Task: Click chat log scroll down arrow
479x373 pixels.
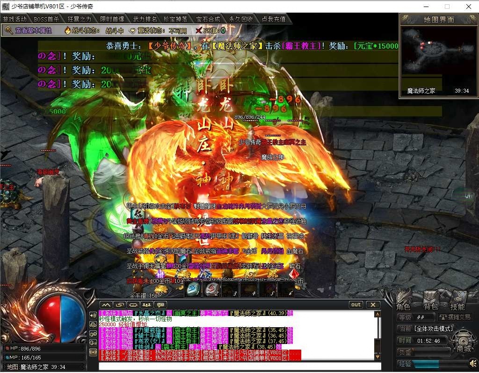Action: [x=378, y=357]
